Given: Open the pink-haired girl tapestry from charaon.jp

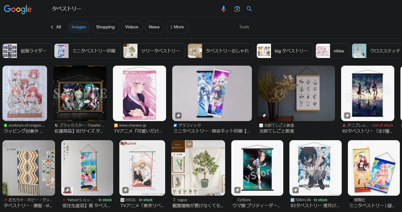Looking at the screenshot, I should [139, 93].
